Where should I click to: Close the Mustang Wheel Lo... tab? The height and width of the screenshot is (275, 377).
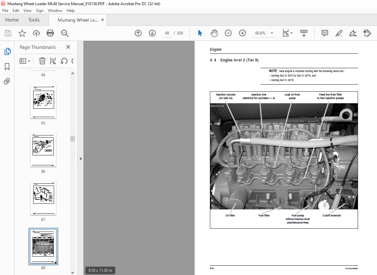click(x=102, y=20)
